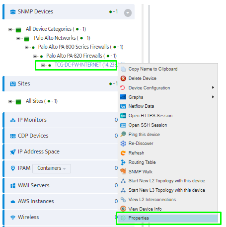The image size is (226, 227).
Task: Click the All Device Categories folder icon
Action: point(18,30)
